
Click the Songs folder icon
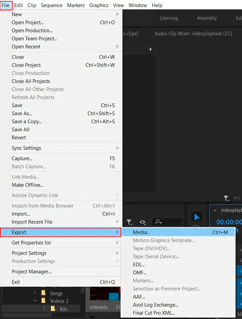tap(43, 293)
